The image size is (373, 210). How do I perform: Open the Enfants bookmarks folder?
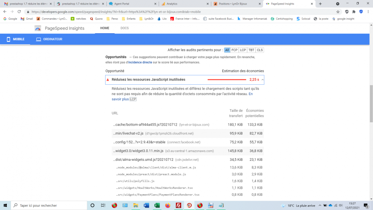pos(129,19)
